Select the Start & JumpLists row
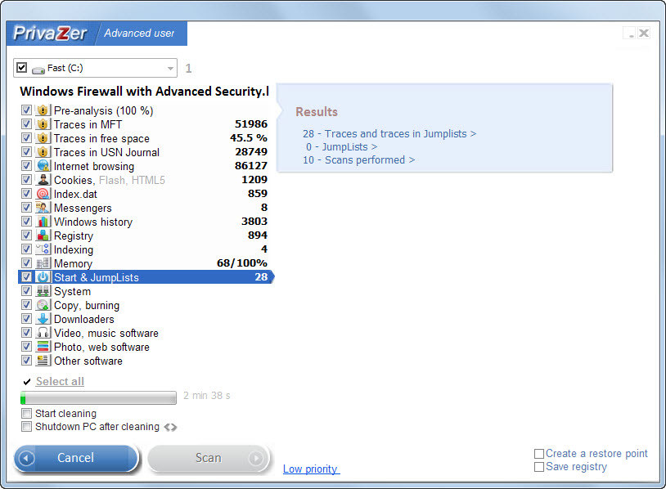This screenshot has width=666, height=489. tap(146, 277)
